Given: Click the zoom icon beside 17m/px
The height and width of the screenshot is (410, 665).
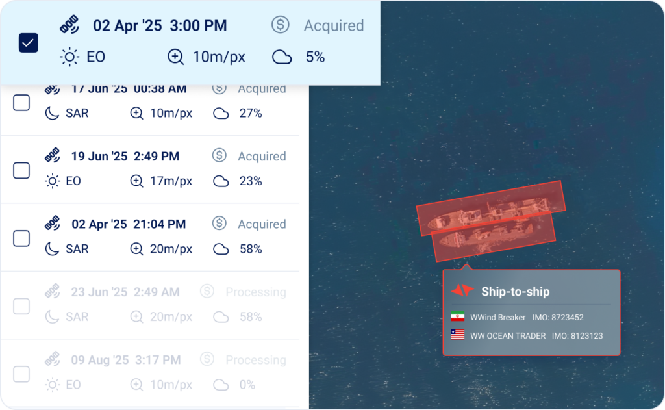Looking at the screenshot, I should click(136, 181).
